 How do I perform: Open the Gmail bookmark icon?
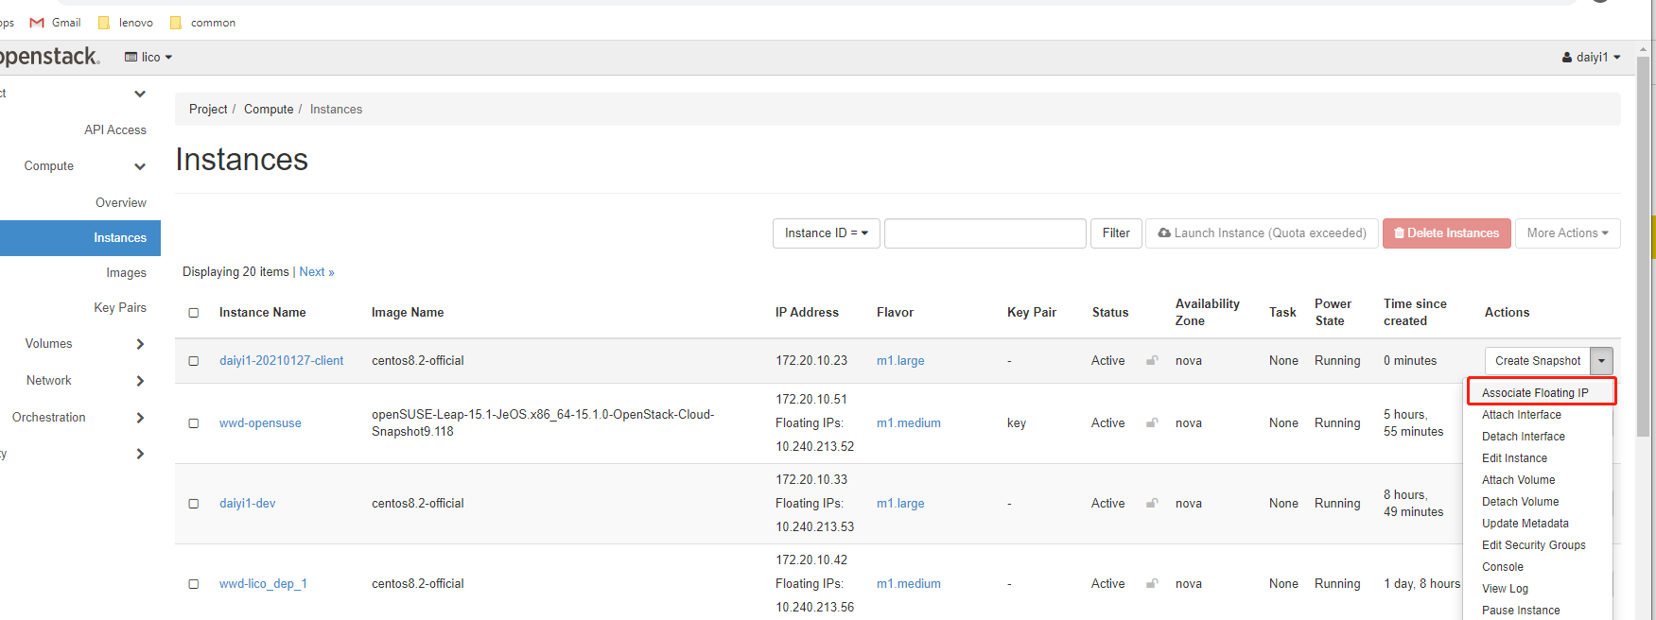pyautogui.click(x=38, y=23)
